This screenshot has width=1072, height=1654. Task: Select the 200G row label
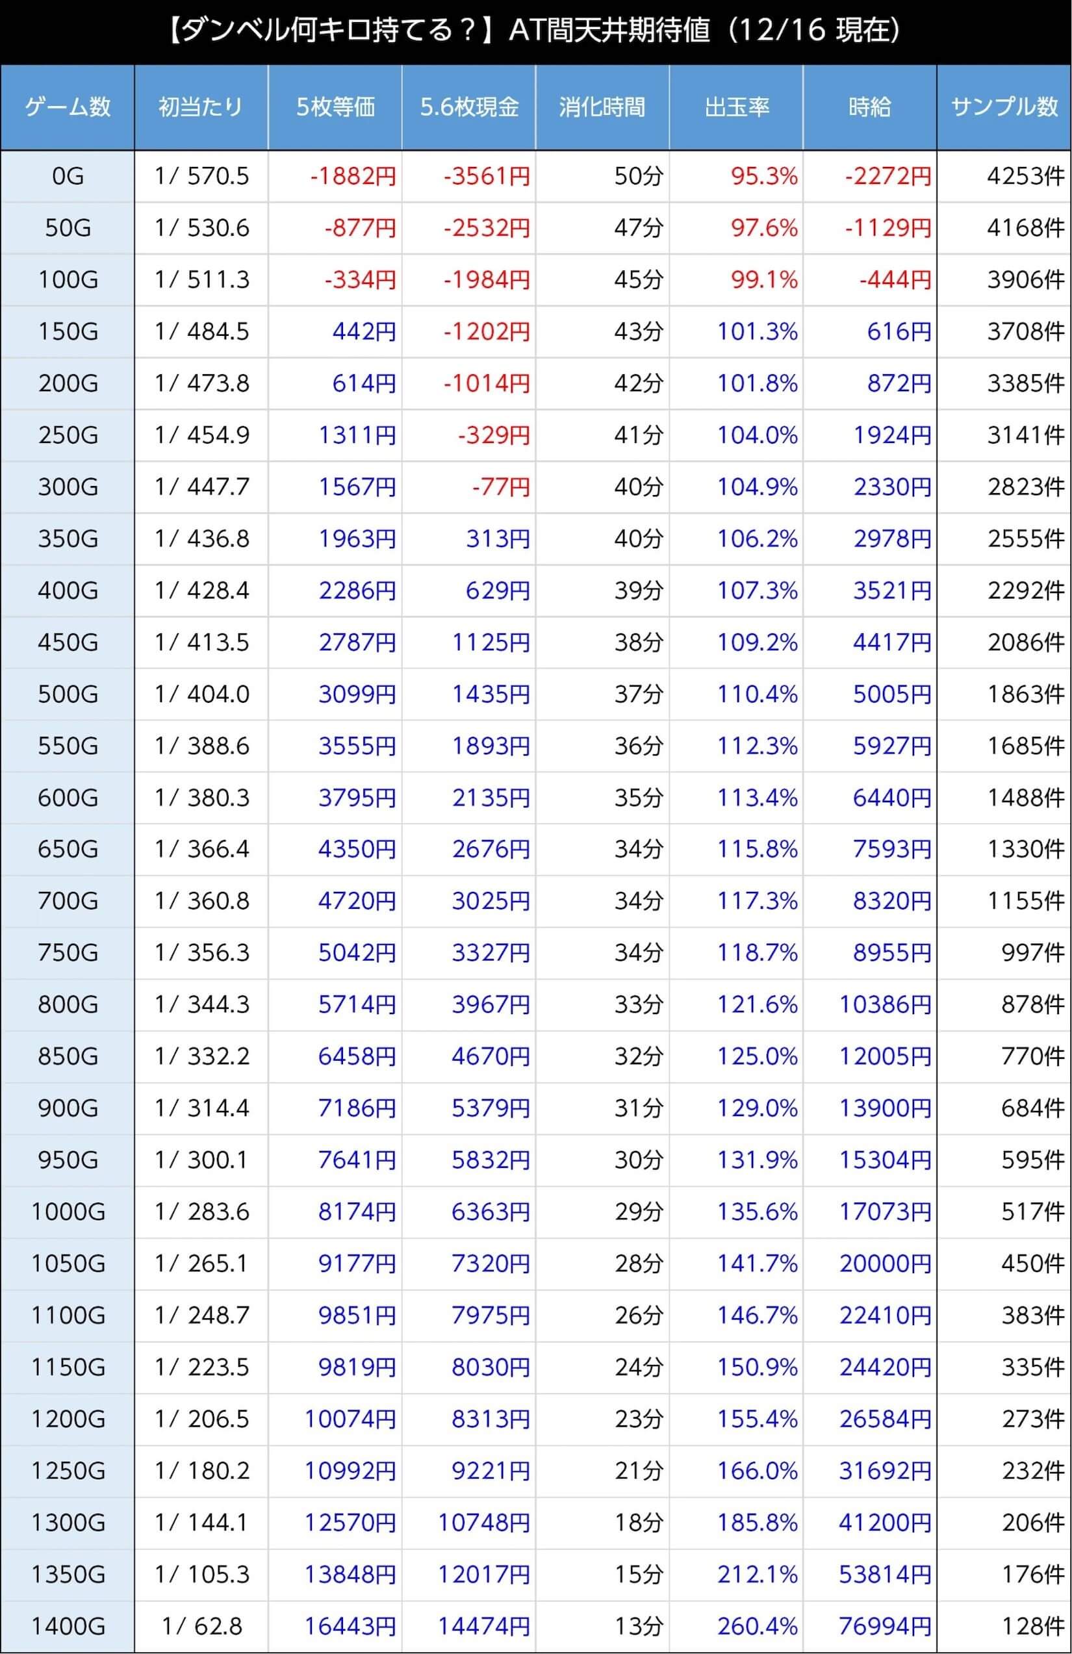pyautogui.click(x=68, y=384)
